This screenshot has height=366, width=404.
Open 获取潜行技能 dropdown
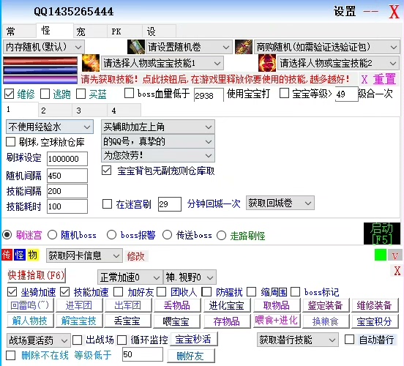(x=298, y=340)
